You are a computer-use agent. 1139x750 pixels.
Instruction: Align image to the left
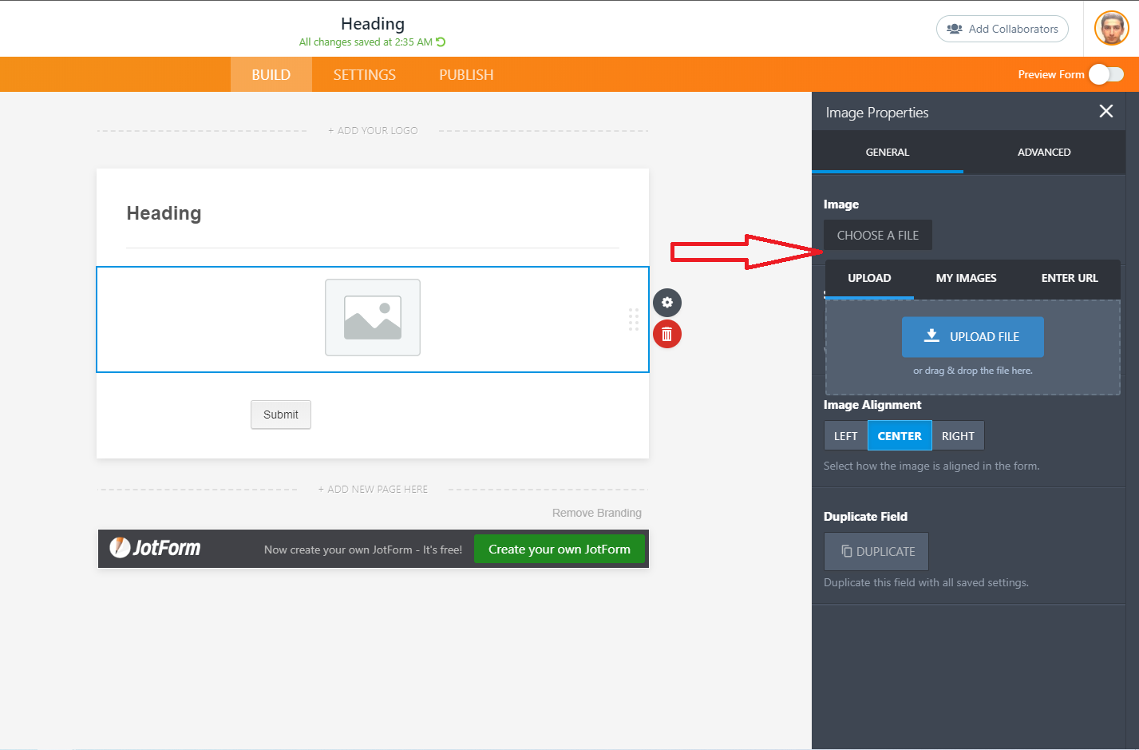(845, 436)
